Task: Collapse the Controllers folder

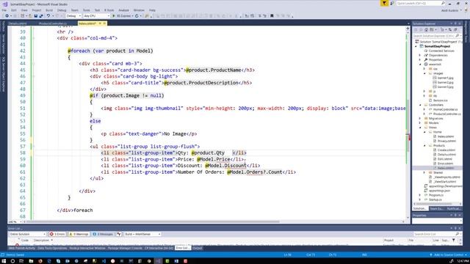Action: click(x=420, y=105)
